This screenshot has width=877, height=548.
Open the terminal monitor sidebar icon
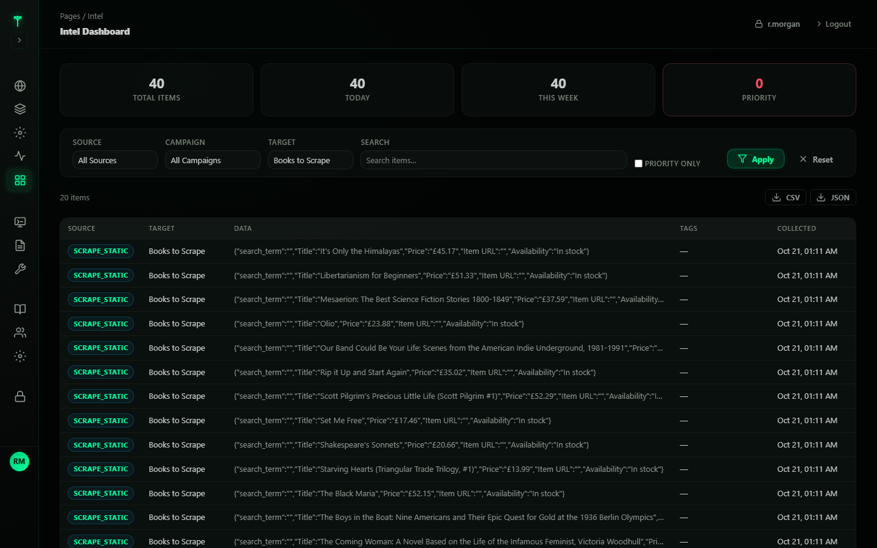[20, 222]
